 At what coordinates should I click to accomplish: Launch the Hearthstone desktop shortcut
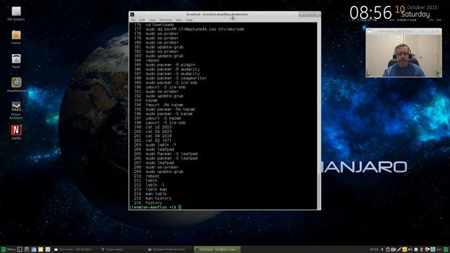[x=16, y=85]
